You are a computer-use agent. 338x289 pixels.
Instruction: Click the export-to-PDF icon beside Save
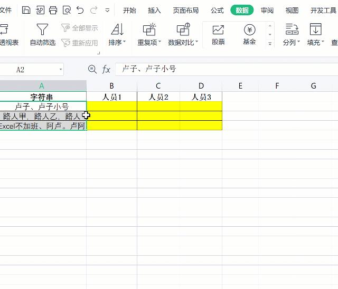click(40, 10)
